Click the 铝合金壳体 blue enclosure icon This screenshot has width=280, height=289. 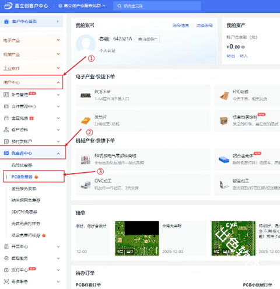click(x=224, y=159)
